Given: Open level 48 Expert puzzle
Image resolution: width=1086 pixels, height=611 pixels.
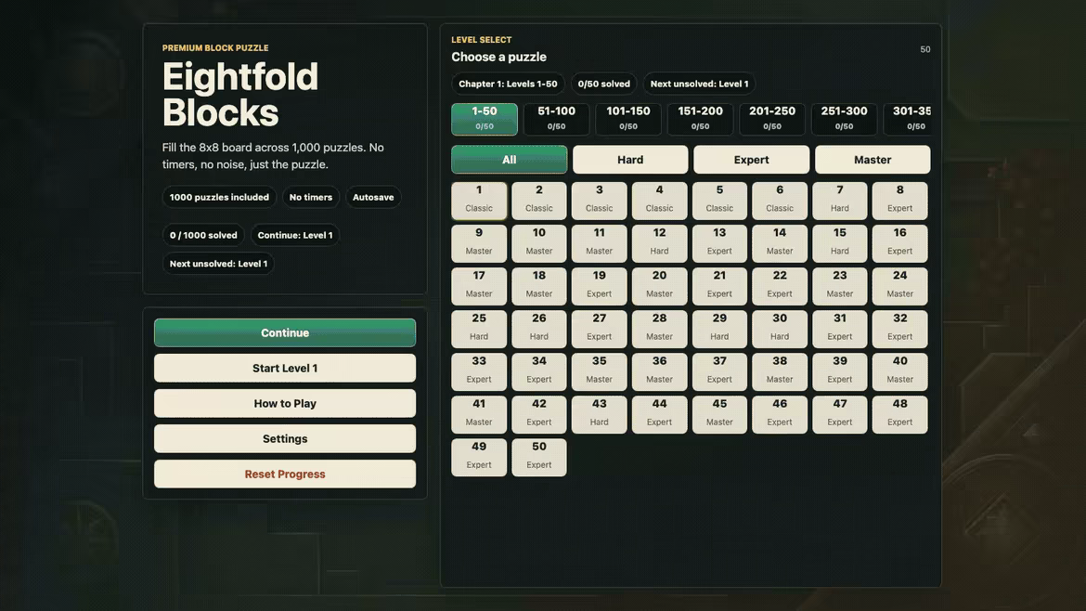Looking at the screenshot, I should coord(899,415).
